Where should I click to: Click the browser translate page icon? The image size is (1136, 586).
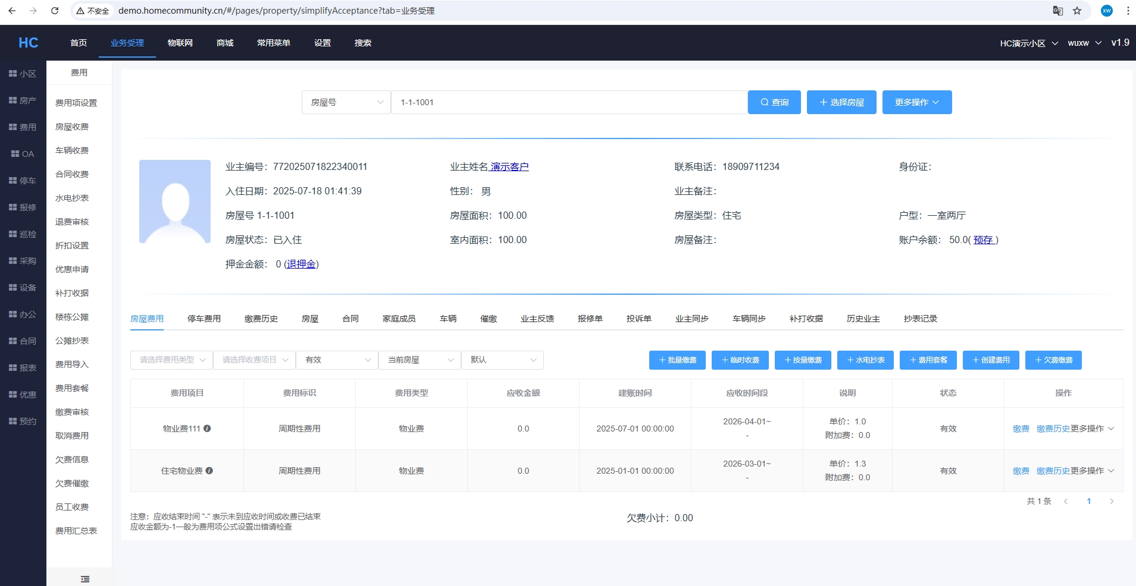tap(1057, 11)
